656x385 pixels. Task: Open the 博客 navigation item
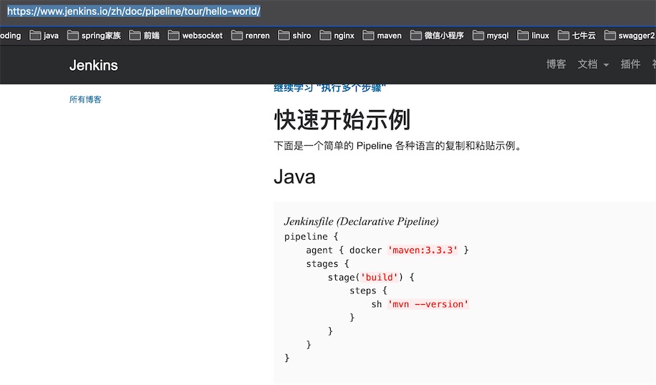tap(556, 64)
